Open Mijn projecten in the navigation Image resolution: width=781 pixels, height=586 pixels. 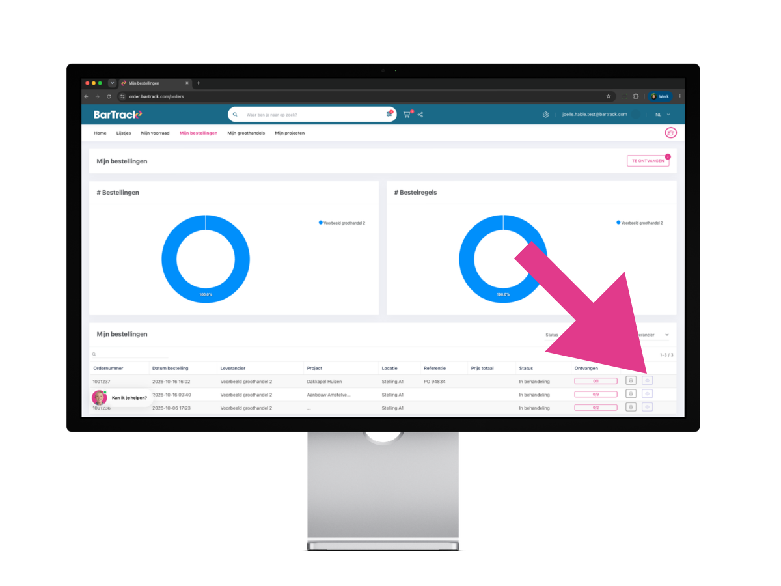click(x=290, y=133)
